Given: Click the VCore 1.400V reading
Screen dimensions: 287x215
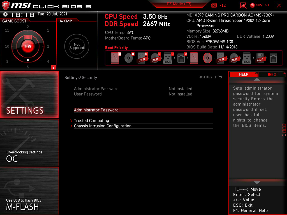Looking at the screenshot, I should 199,36.
